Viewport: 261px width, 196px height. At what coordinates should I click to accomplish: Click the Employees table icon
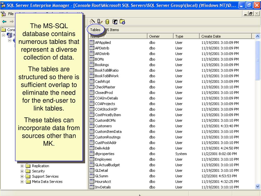(92, 159)
